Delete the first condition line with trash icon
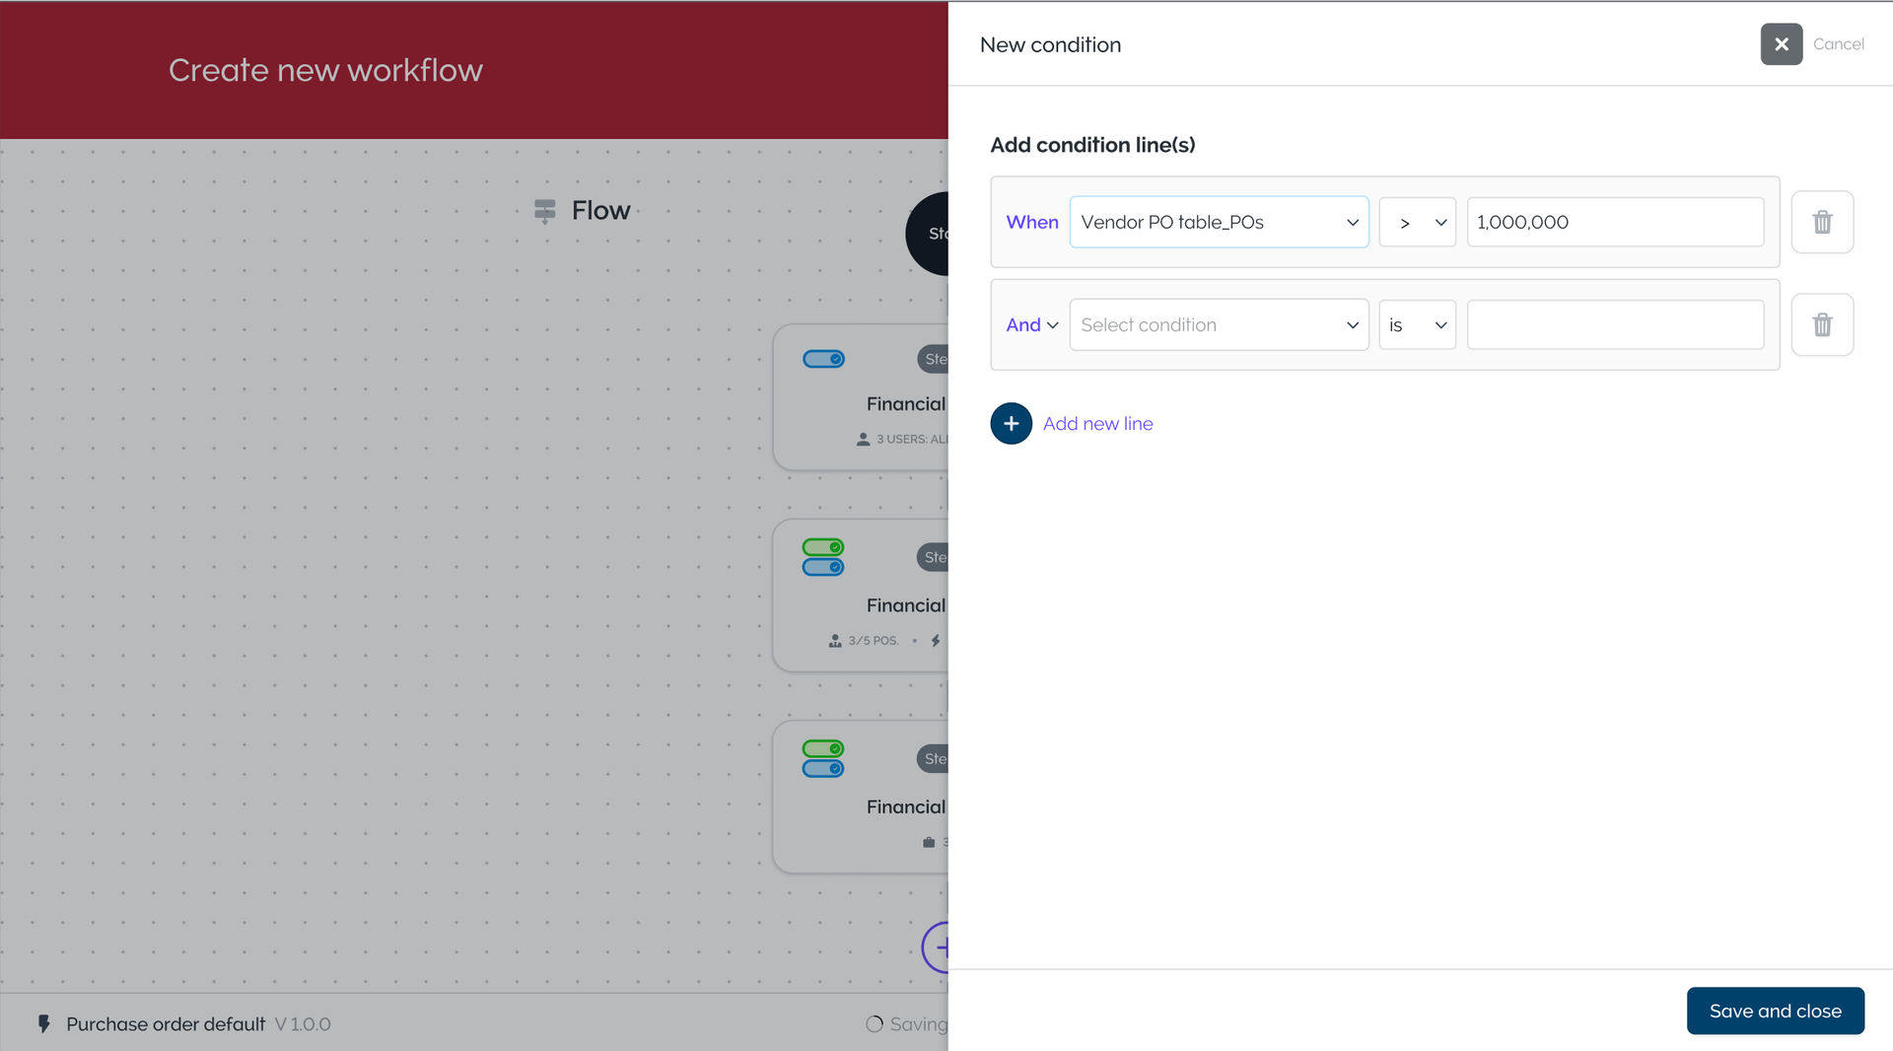 [x=1822, y=222]
